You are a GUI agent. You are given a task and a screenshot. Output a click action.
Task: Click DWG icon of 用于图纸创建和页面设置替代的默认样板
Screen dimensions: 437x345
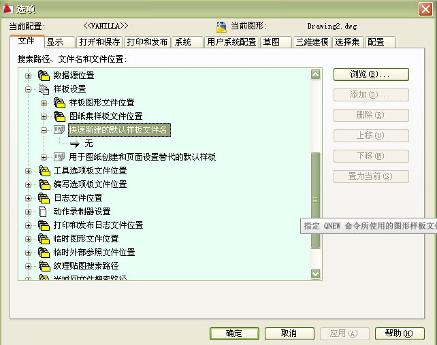pyautogui.click(x=59, y=157)
